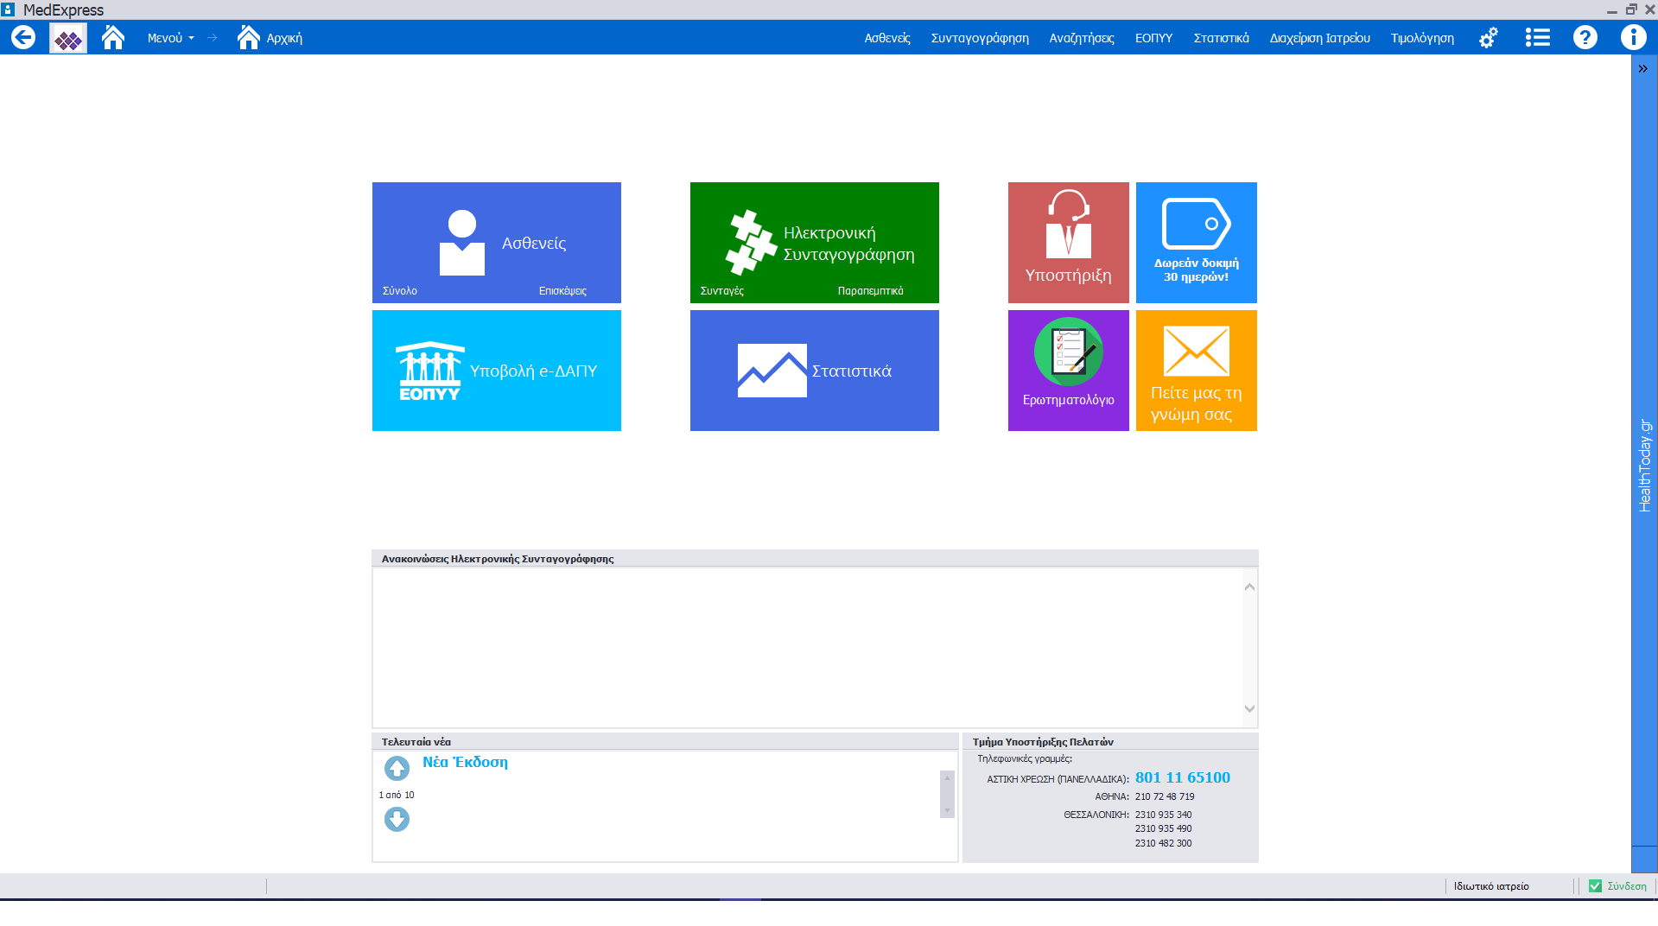1658x926 pixels.
Task: Open the Στατιστικά chart tile
Action: point(815,371)
